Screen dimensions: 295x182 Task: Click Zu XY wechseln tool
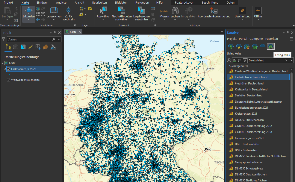68,13
